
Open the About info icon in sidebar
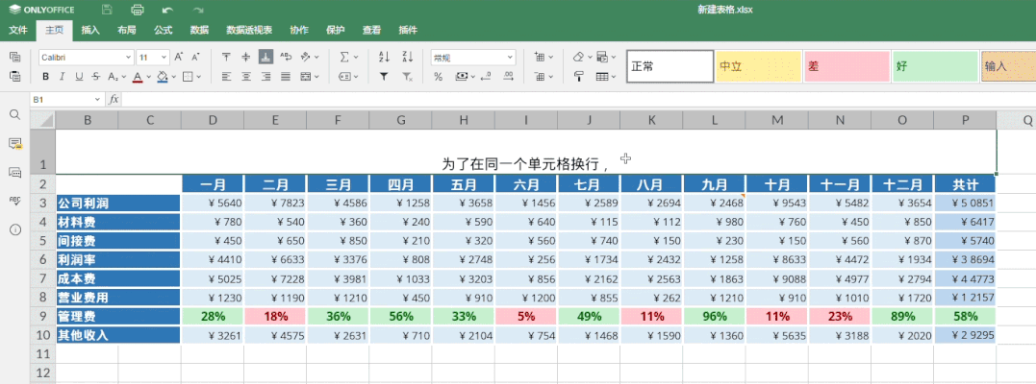[14, 229]
